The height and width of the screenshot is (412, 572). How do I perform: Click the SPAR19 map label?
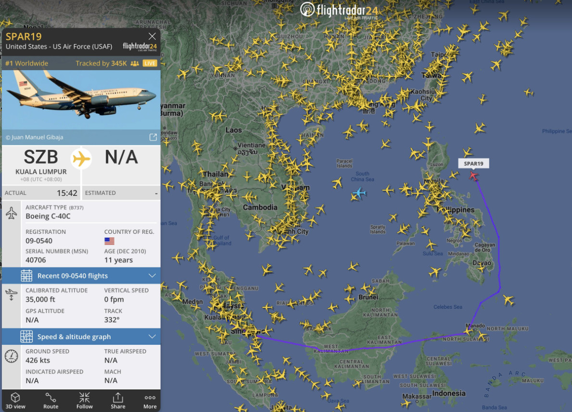click(x=473, y=164)
